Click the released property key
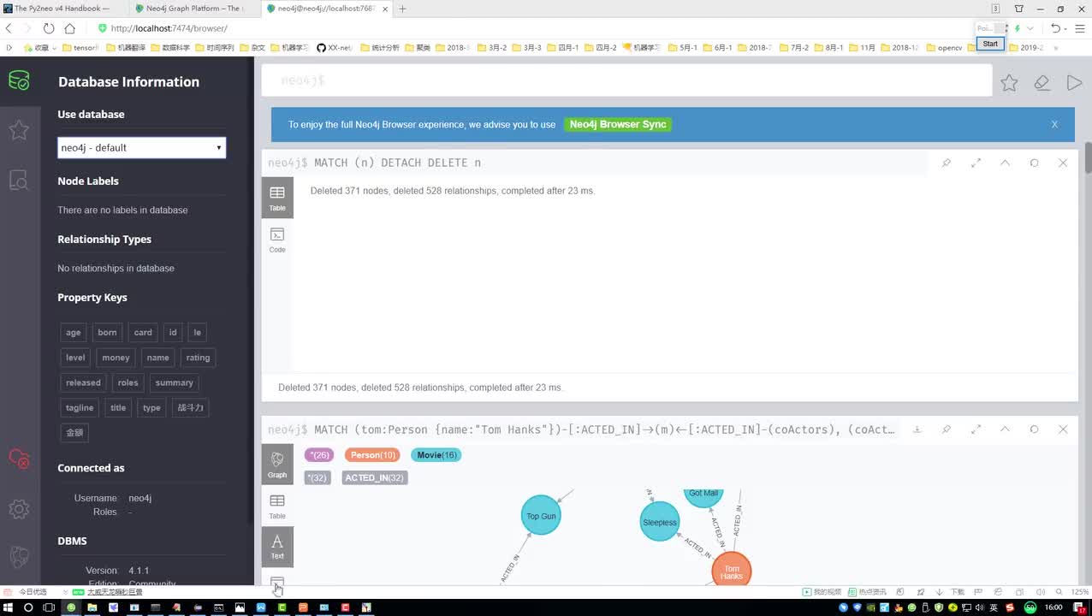Screen dimensions: 1092x616 point(83,382)
